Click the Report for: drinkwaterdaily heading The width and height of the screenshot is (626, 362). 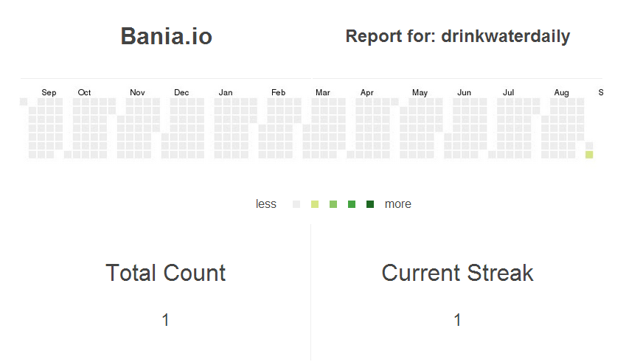(x=458, y=36)
